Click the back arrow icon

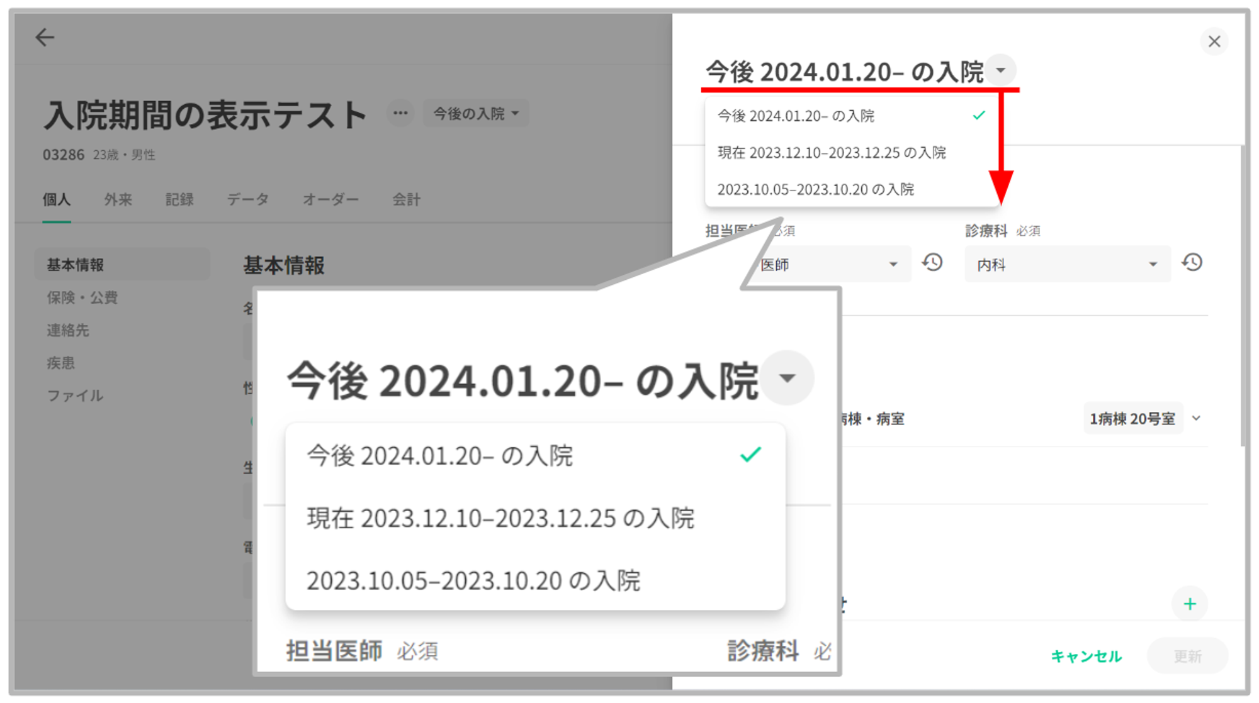tap(45, 38)
